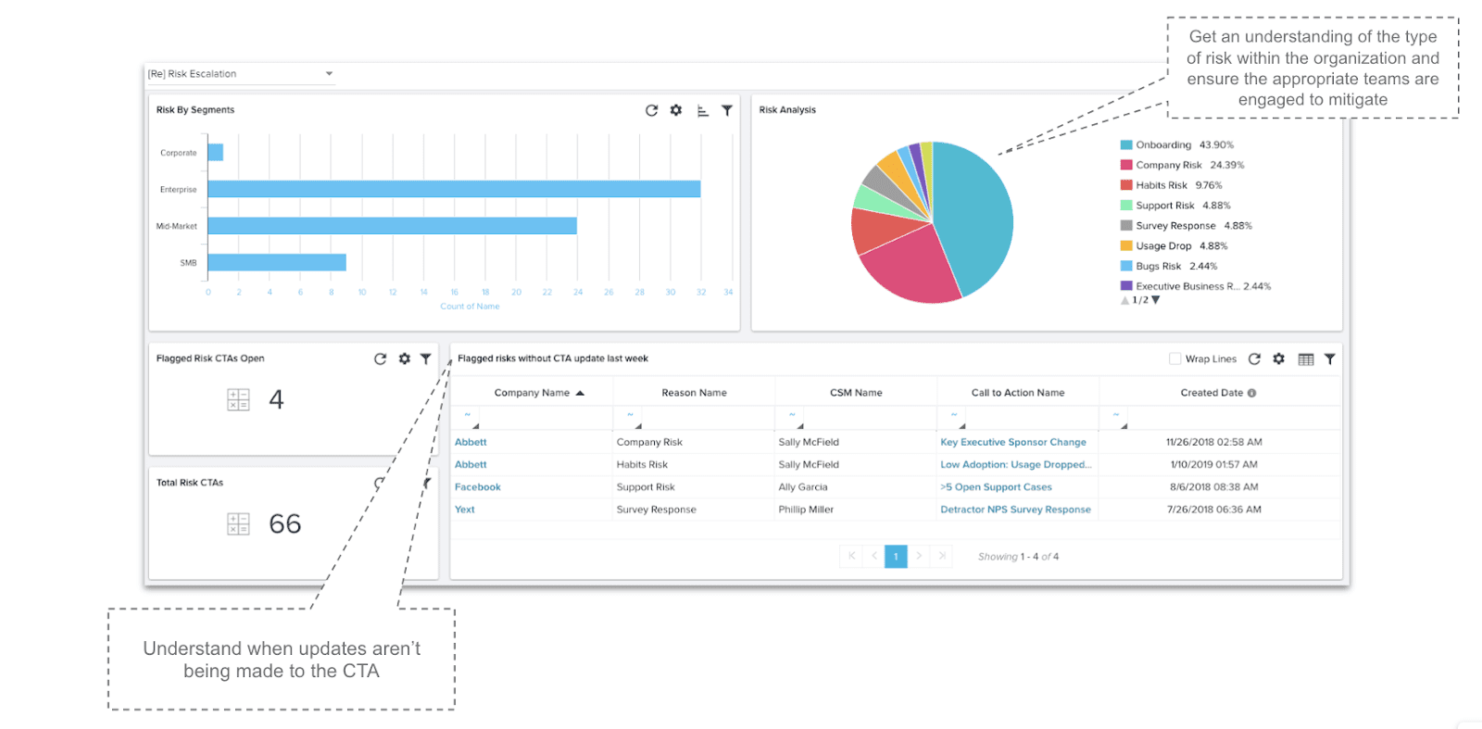
Task: Refresh the Risk By Segments chart
Action: pyautogui.click(x=651, y=110)
